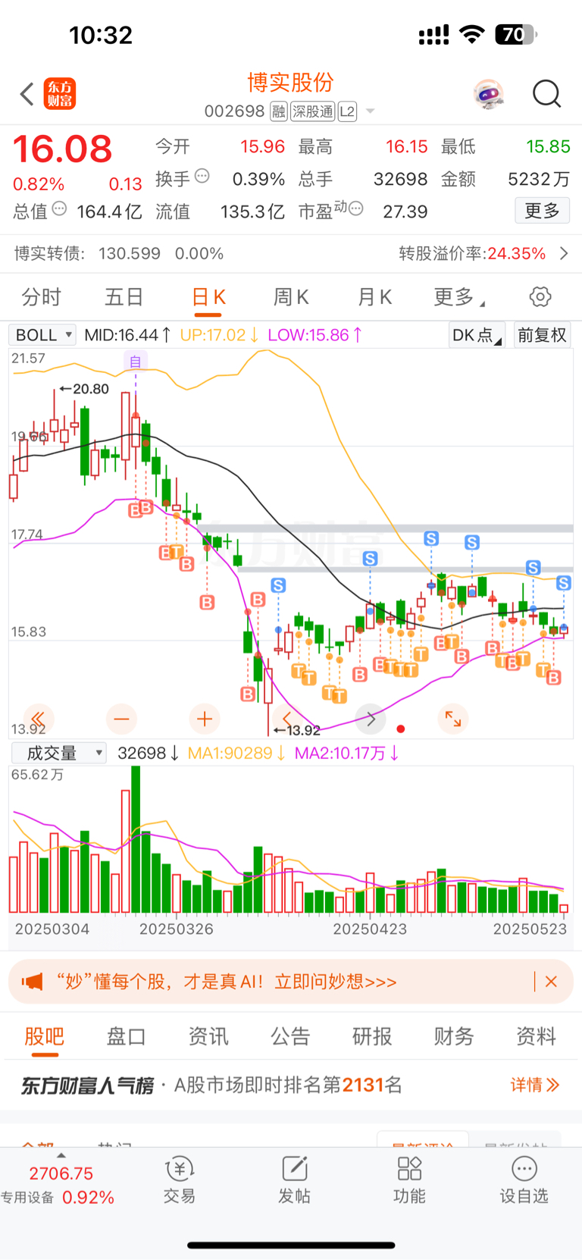The image size is (582, 1260).
Task: Tap date label 20250523
Action: tap(530, 929)
